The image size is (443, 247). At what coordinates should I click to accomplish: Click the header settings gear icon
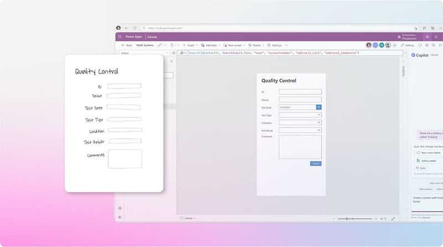tap(436, 37)
